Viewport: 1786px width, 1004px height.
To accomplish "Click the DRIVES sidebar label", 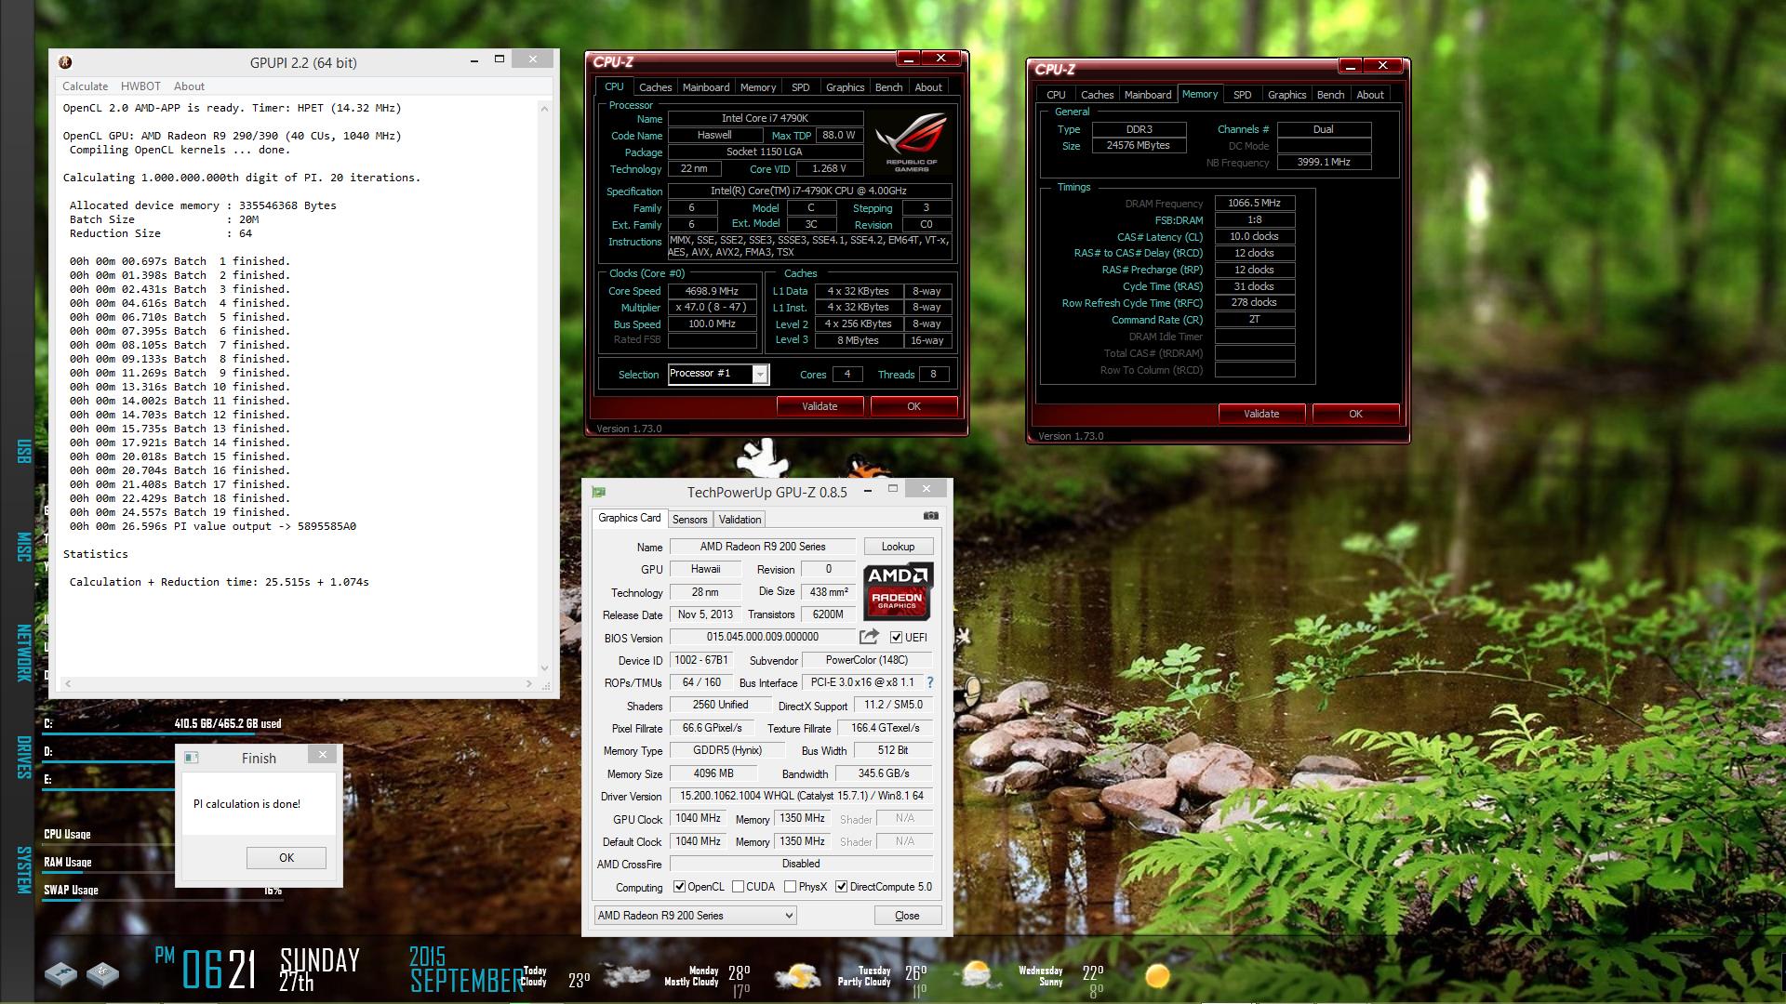I will (x=24, y=757).
